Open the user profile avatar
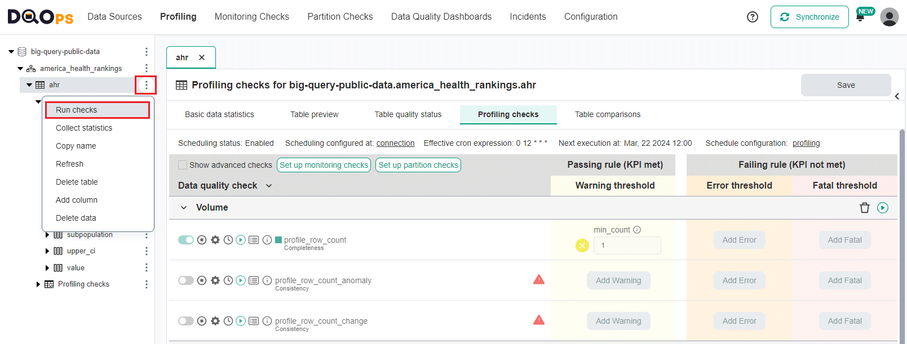907x344 pixels. pos(889,17)
